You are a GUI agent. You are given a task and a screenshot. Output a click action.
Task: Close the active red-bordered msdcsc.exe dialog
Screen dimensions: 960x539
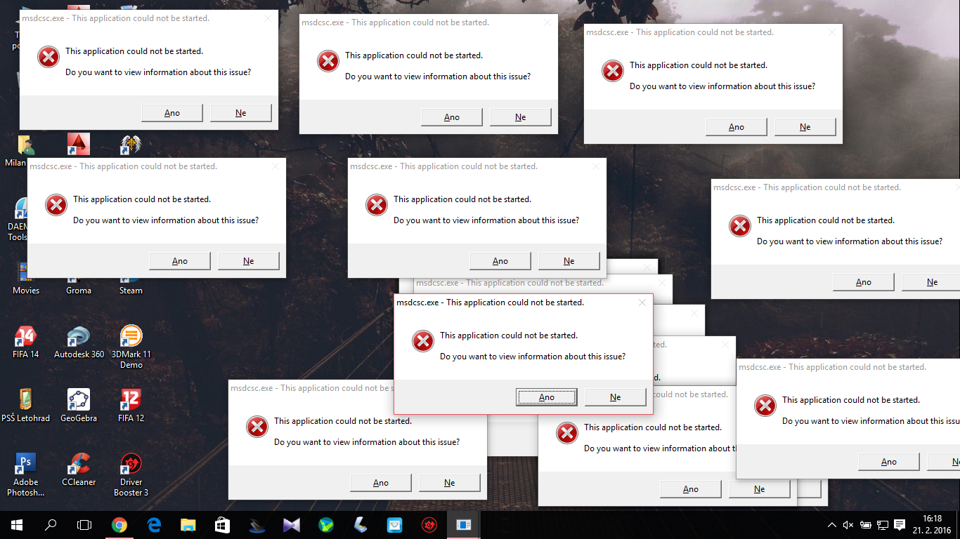[x=642, y=303]
